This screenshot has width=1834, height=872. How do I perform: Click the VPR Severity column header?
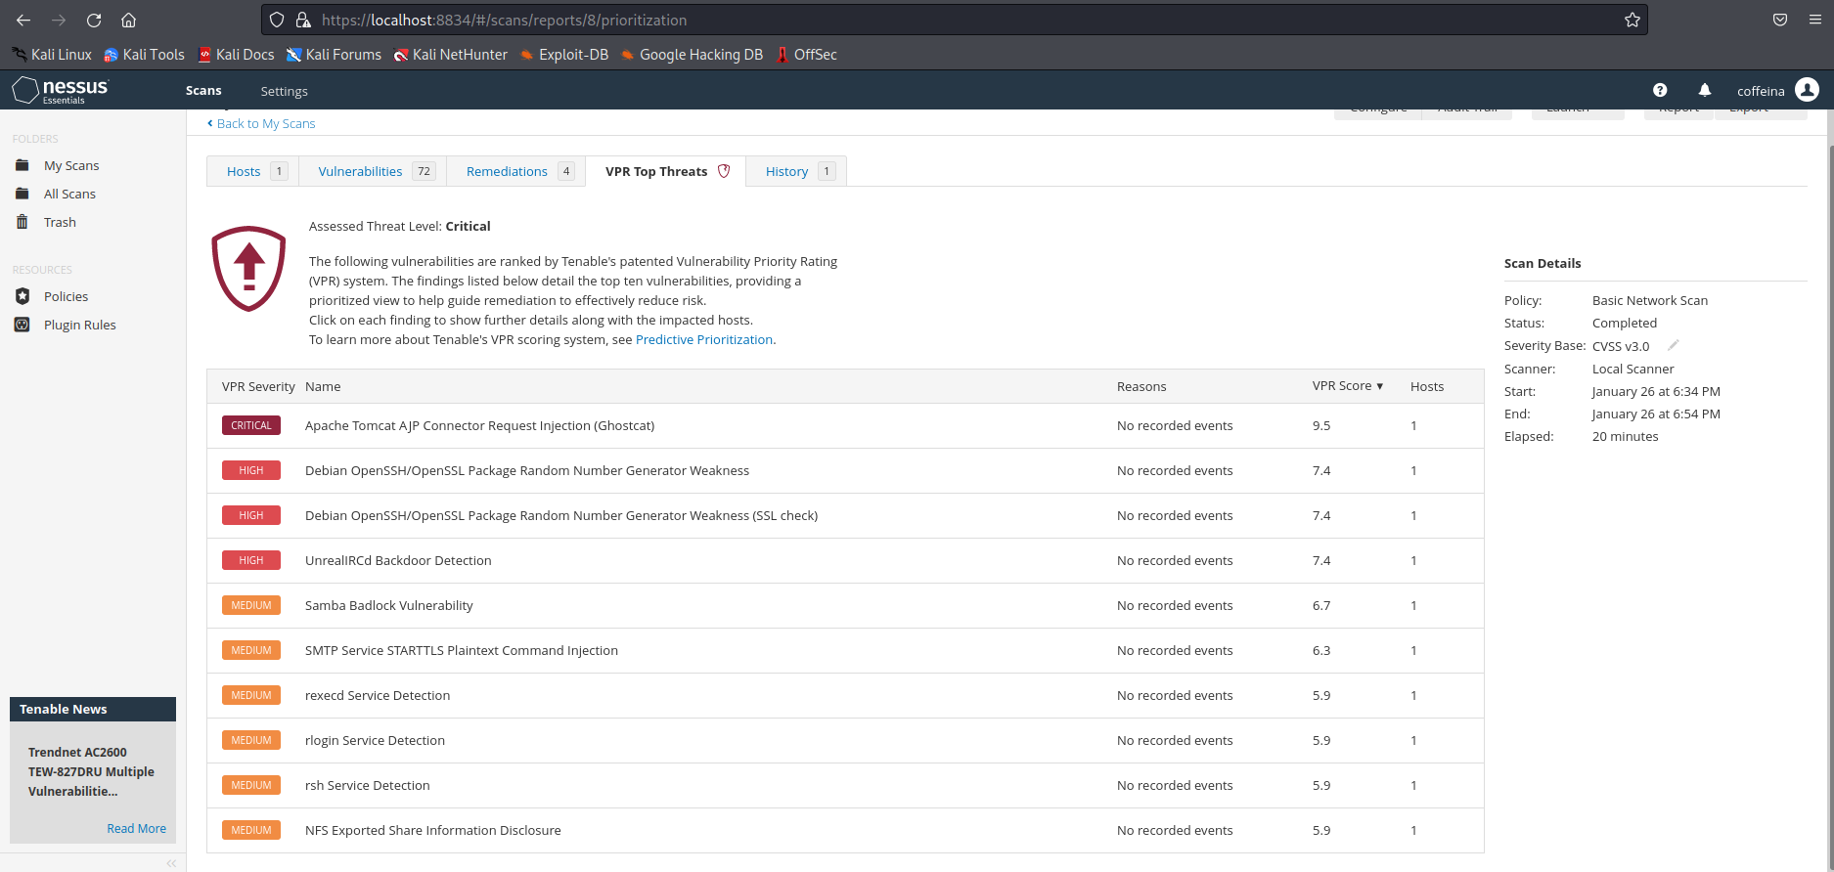(x=258, y=386)
